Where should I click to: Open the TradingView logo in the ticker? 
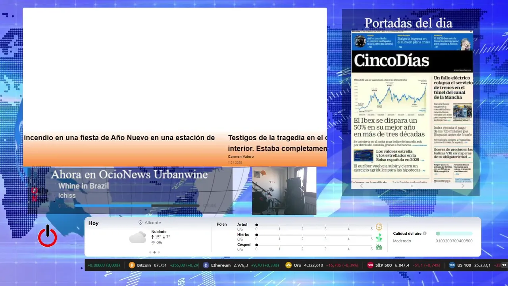(504, 265)
